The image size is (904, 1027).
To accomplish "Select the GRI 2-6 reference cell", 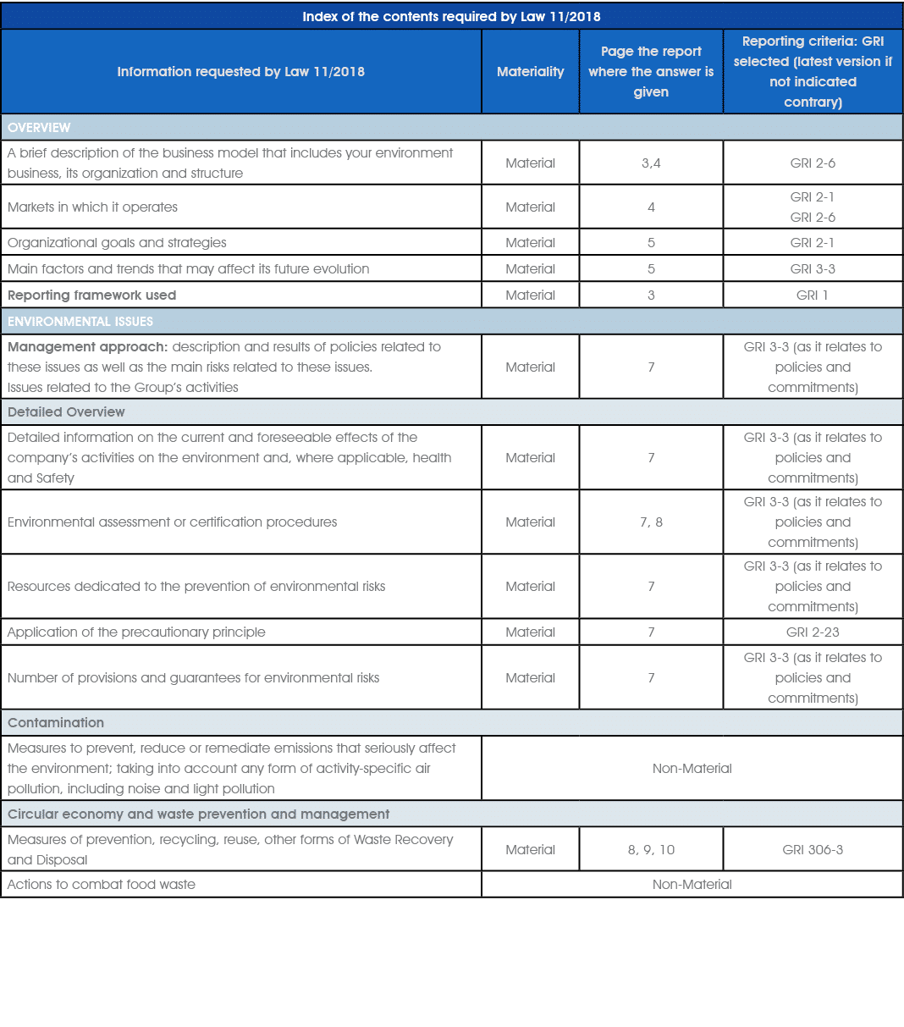I will (x=812, y=163).
